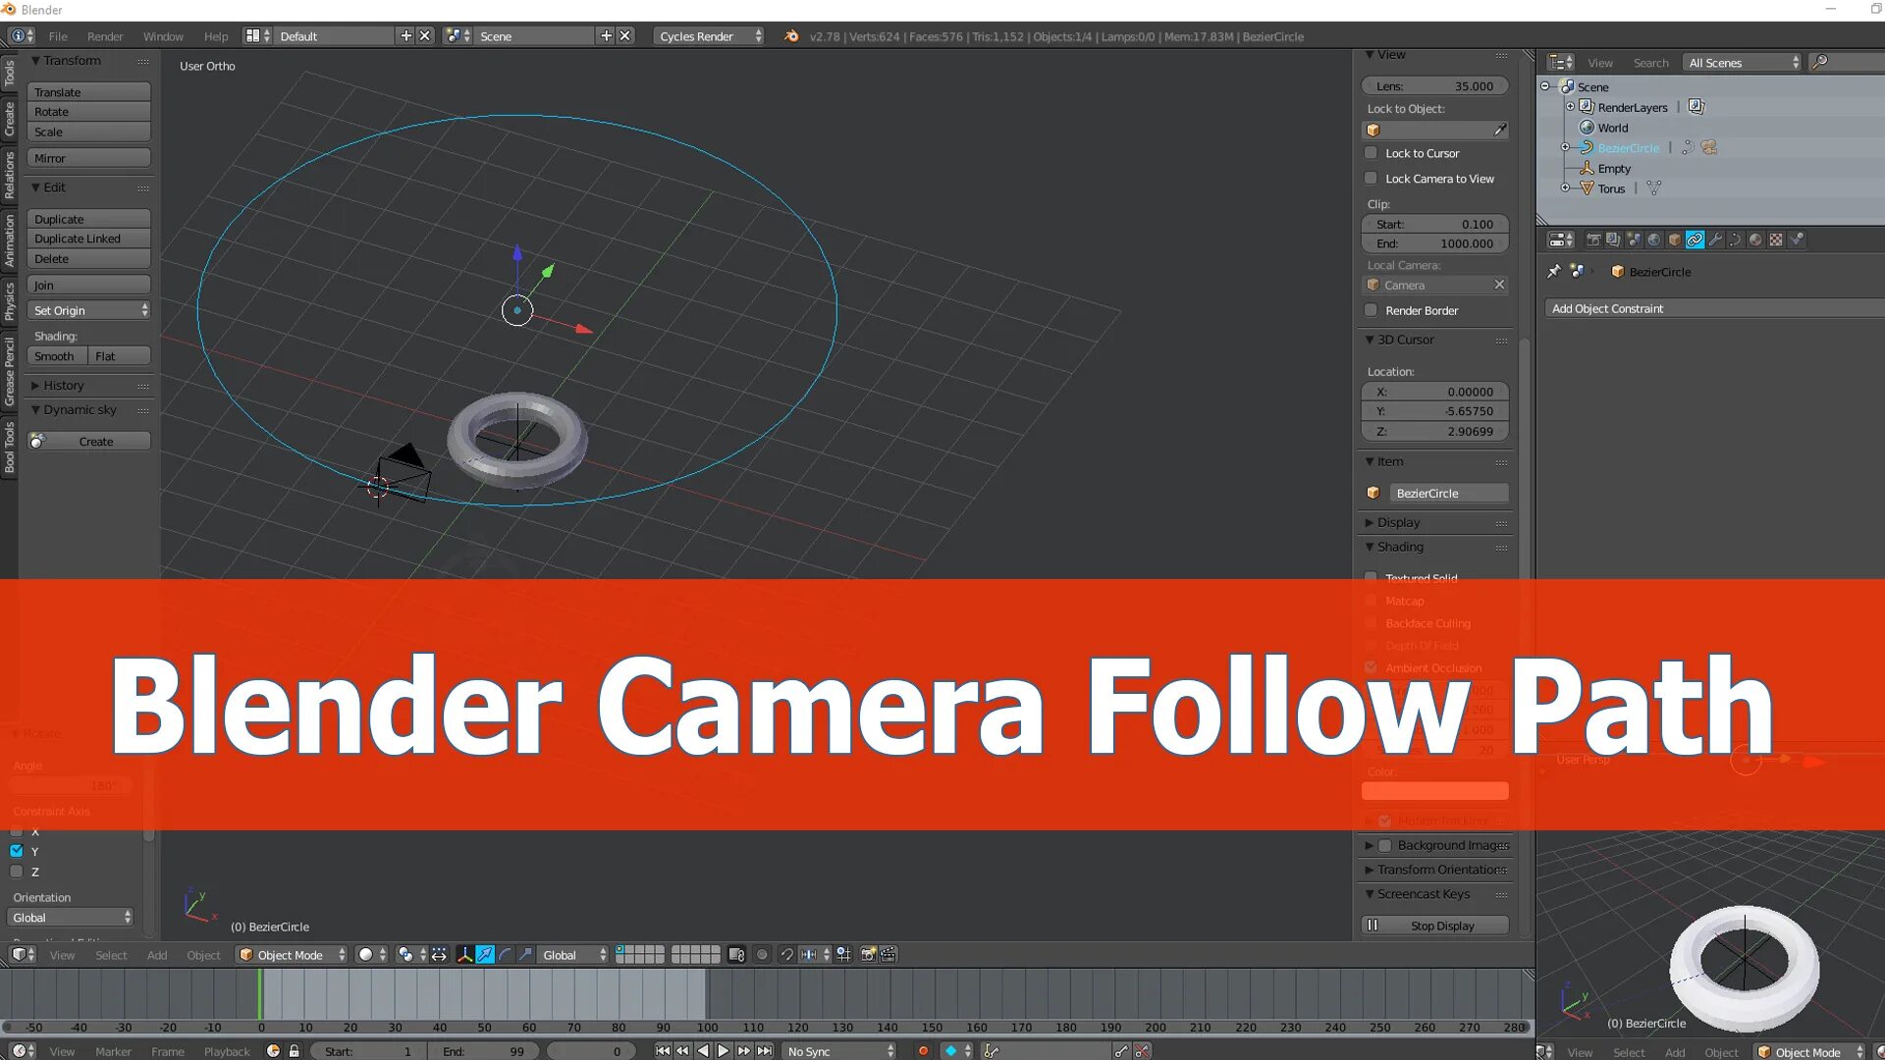Expand the Torus item in outliner
The image size is (1885, 1060).
(x=1566, y=188)
